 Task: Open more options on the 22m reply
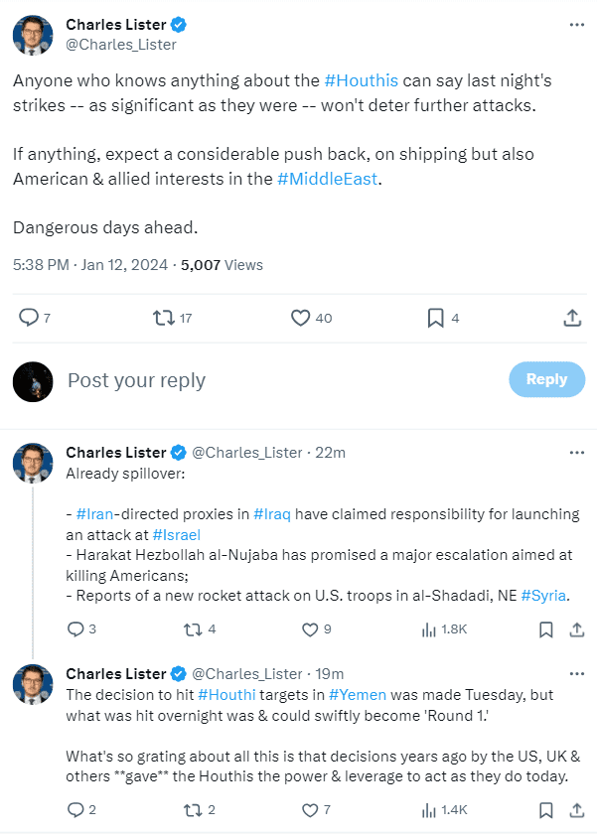coord(576,453)
